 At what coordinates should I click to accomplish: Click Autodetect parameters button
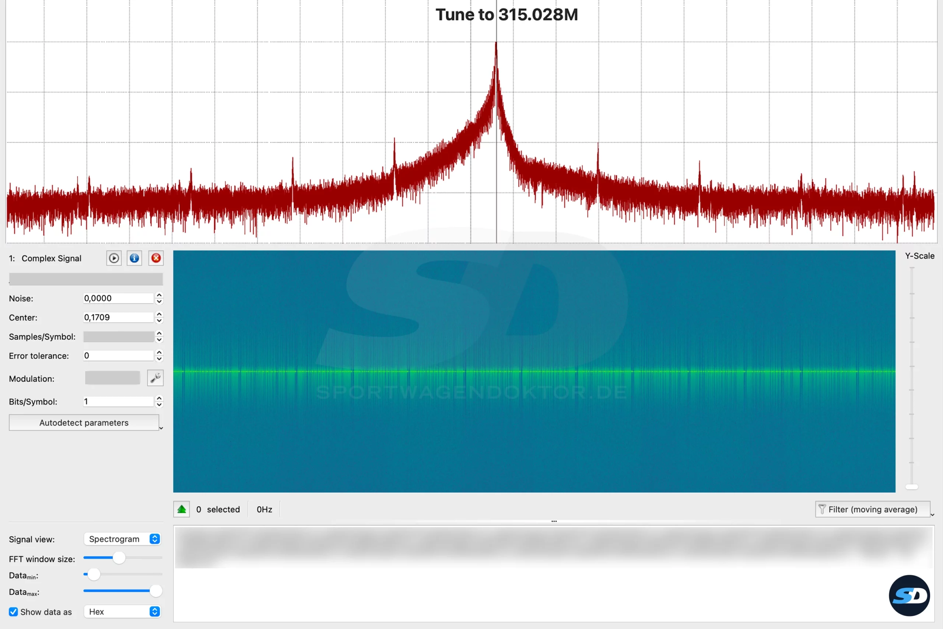point(84,422)
